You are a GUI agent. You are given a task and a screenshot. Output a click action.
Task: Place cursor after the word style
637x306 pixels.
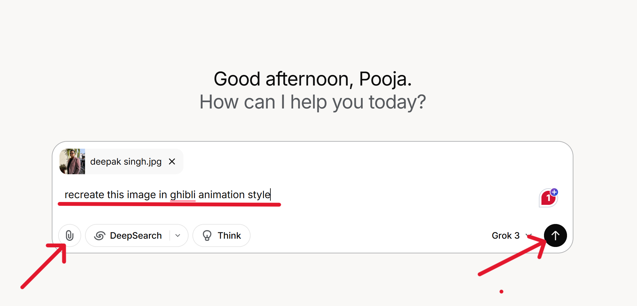[271, 195]
